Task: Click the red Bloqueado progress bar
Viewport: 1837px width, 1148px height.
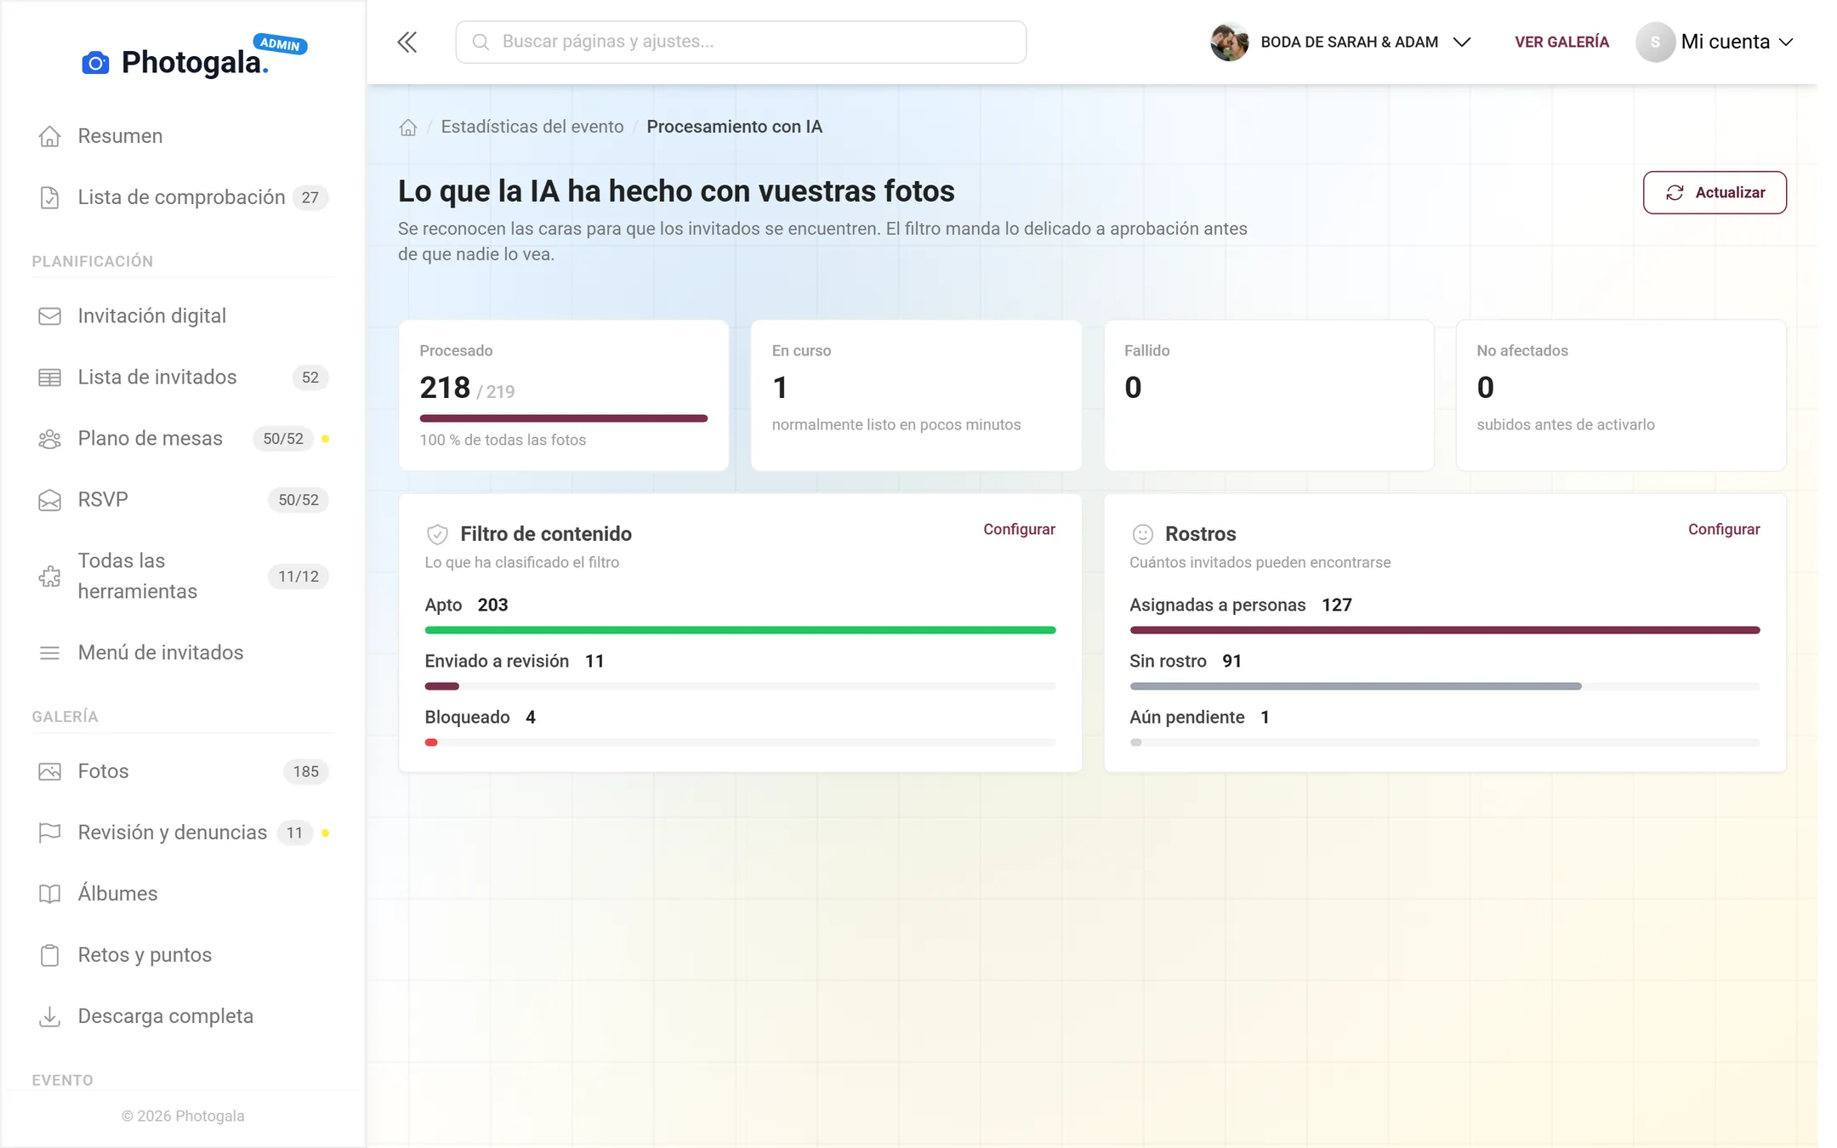Action: (x=740, y=742)
